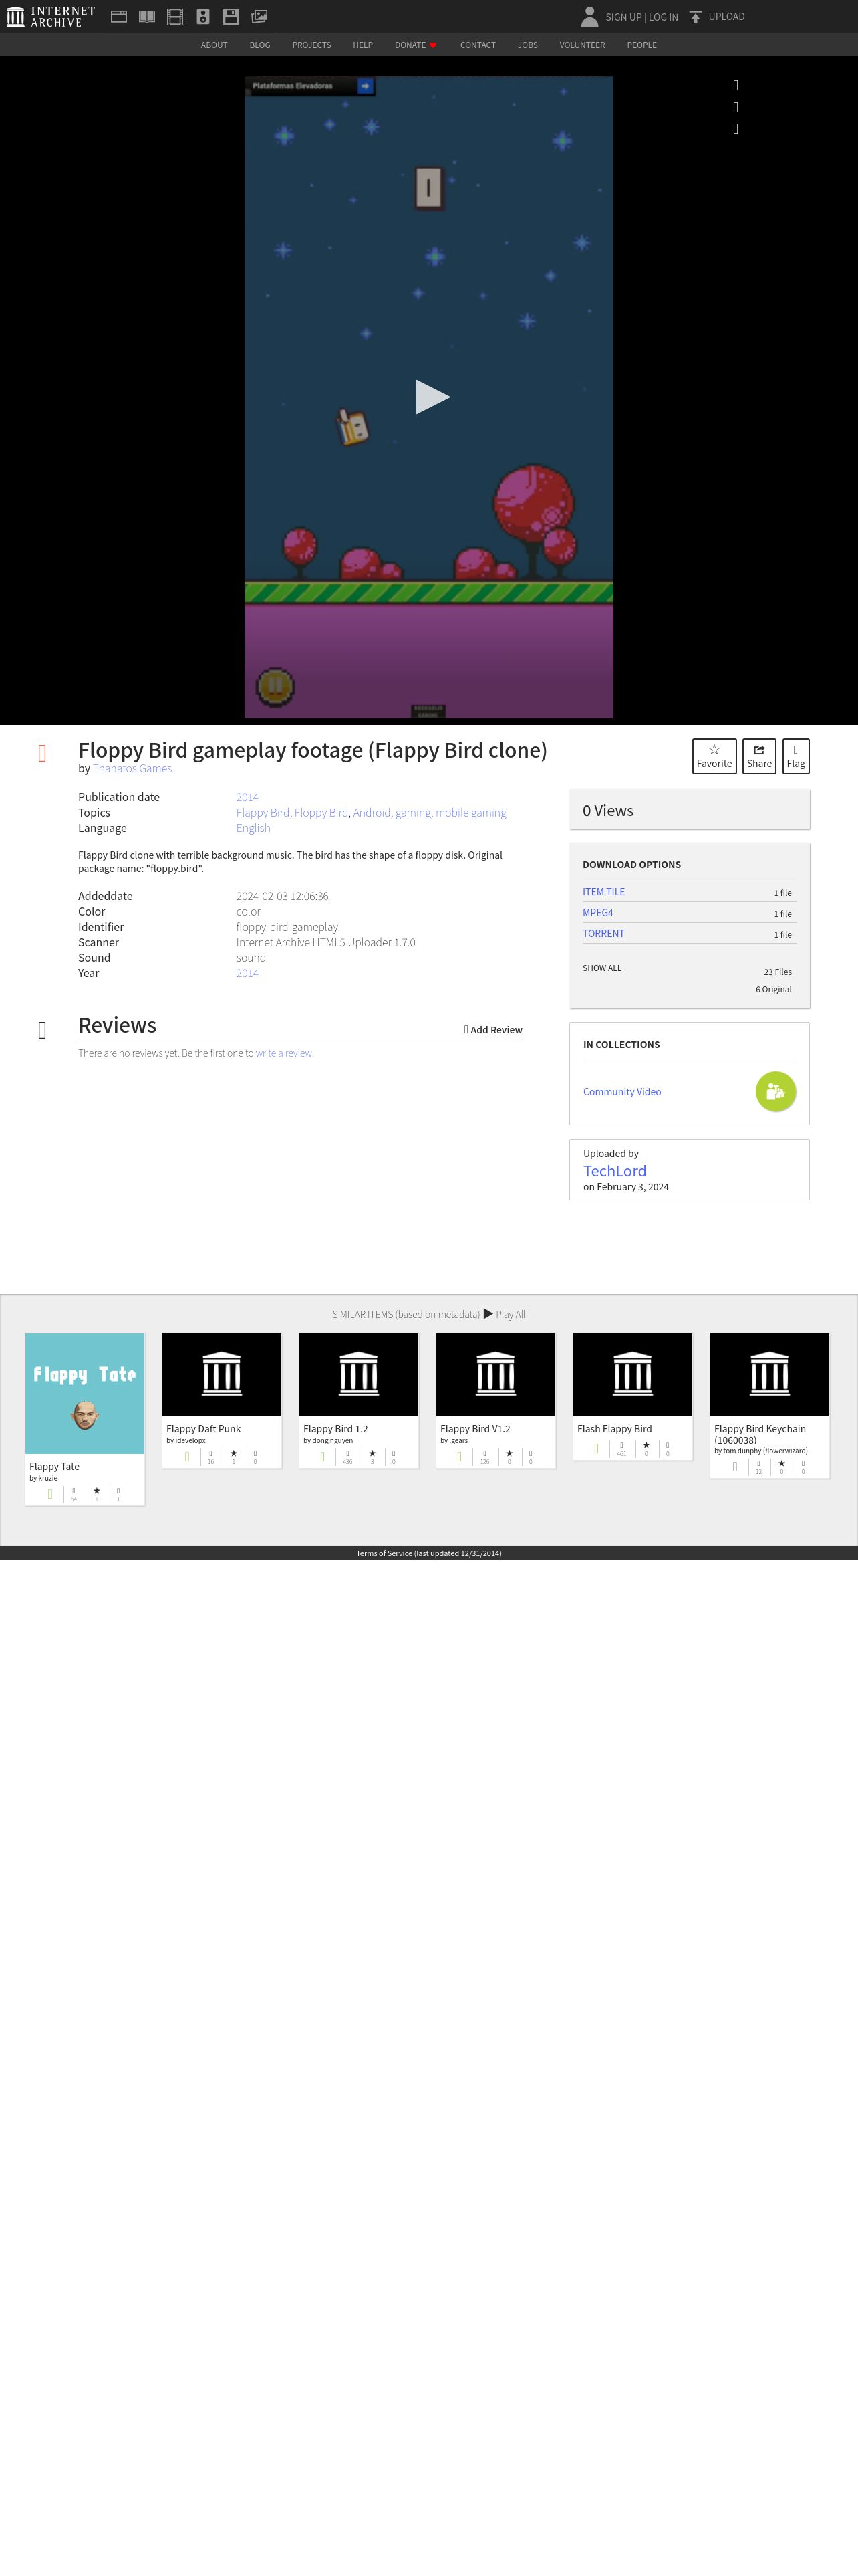Screen dimensions: 858x2576
Task: Click the star icon on the Favorite button
Action: coord(714,749)
